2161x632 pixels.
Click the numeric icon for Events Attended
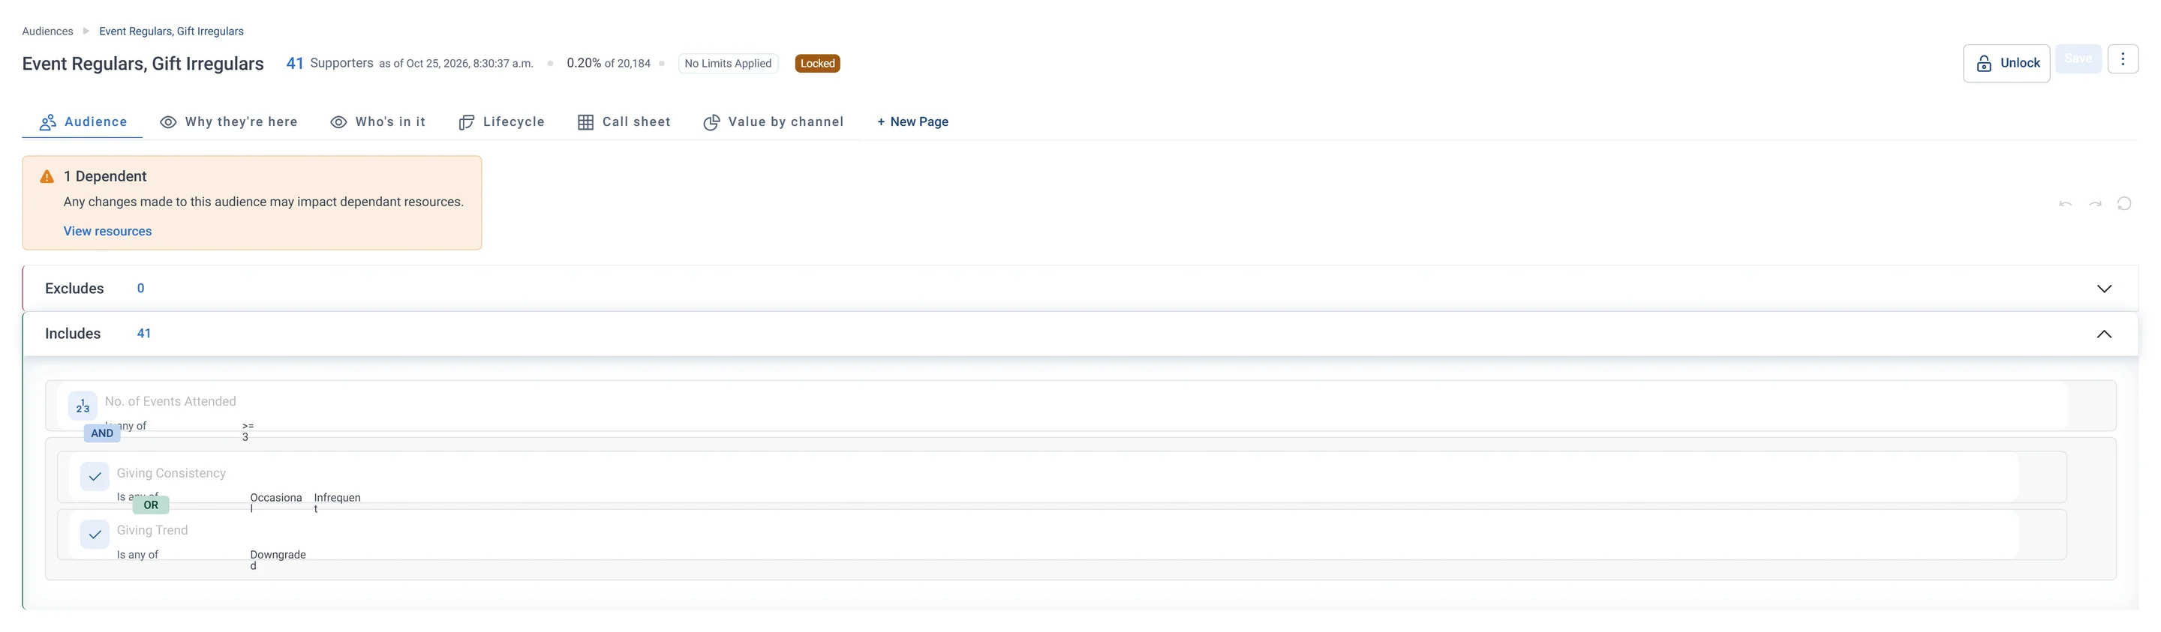[83, 406]
